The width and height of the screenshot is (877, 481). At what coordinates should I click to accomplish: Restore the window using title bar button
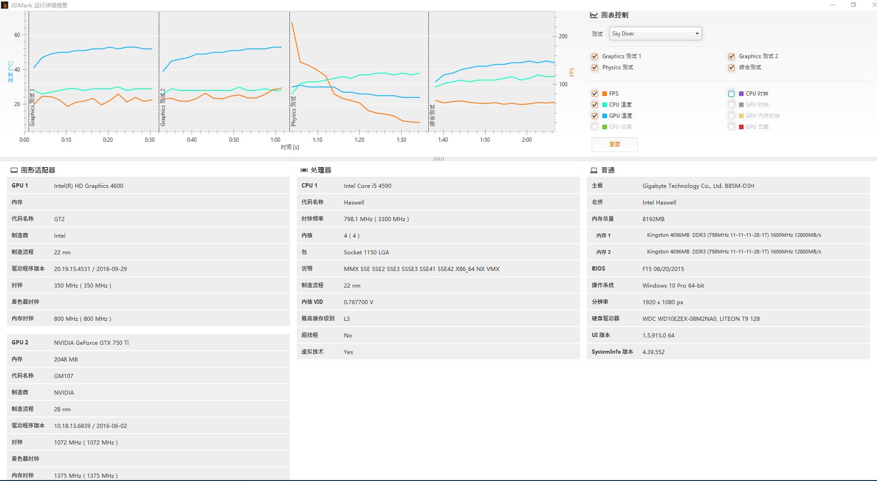coord(853,5)
